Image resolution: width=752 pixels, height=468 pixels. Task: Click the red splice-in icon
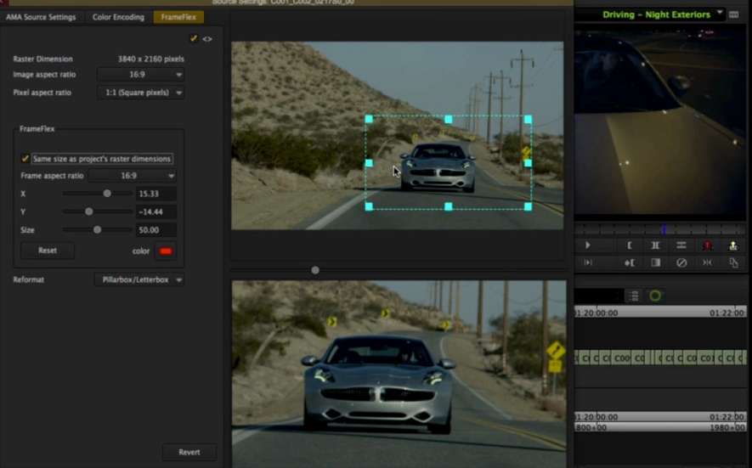click(707, 245)
